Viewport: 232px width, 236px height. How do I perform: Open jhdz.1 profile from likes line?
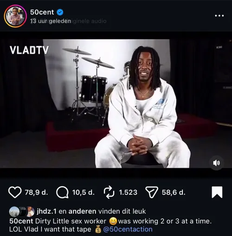point(46,211)
